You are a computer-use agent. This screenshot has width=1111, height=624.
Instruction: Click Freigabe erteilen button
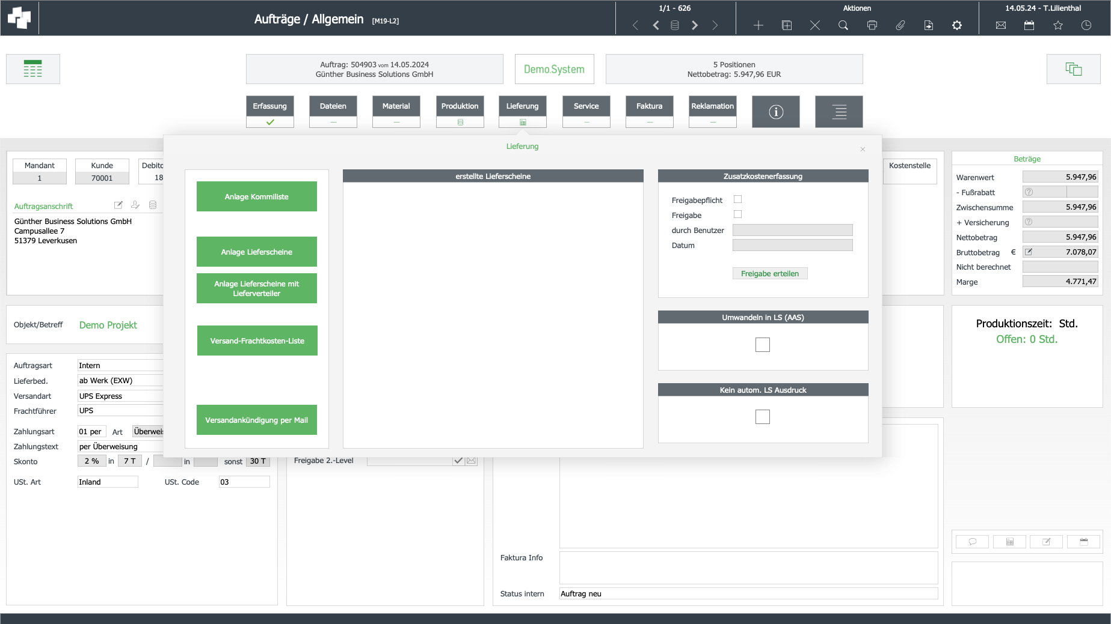click(x=770, y=273)
